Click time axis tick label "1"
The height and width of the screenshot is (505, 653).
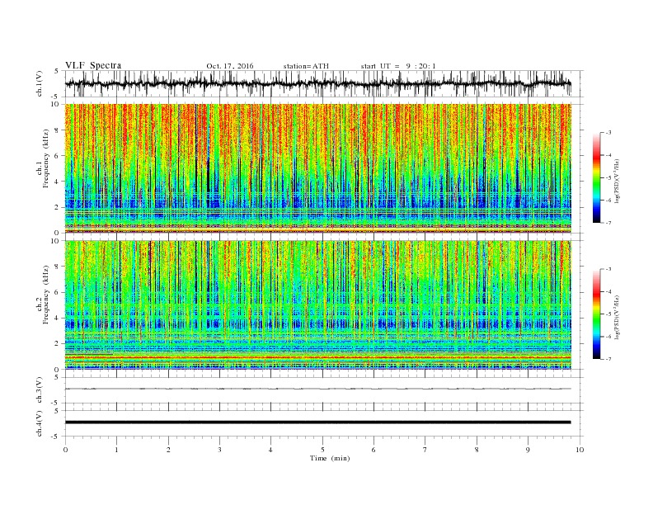coord(116,450)
